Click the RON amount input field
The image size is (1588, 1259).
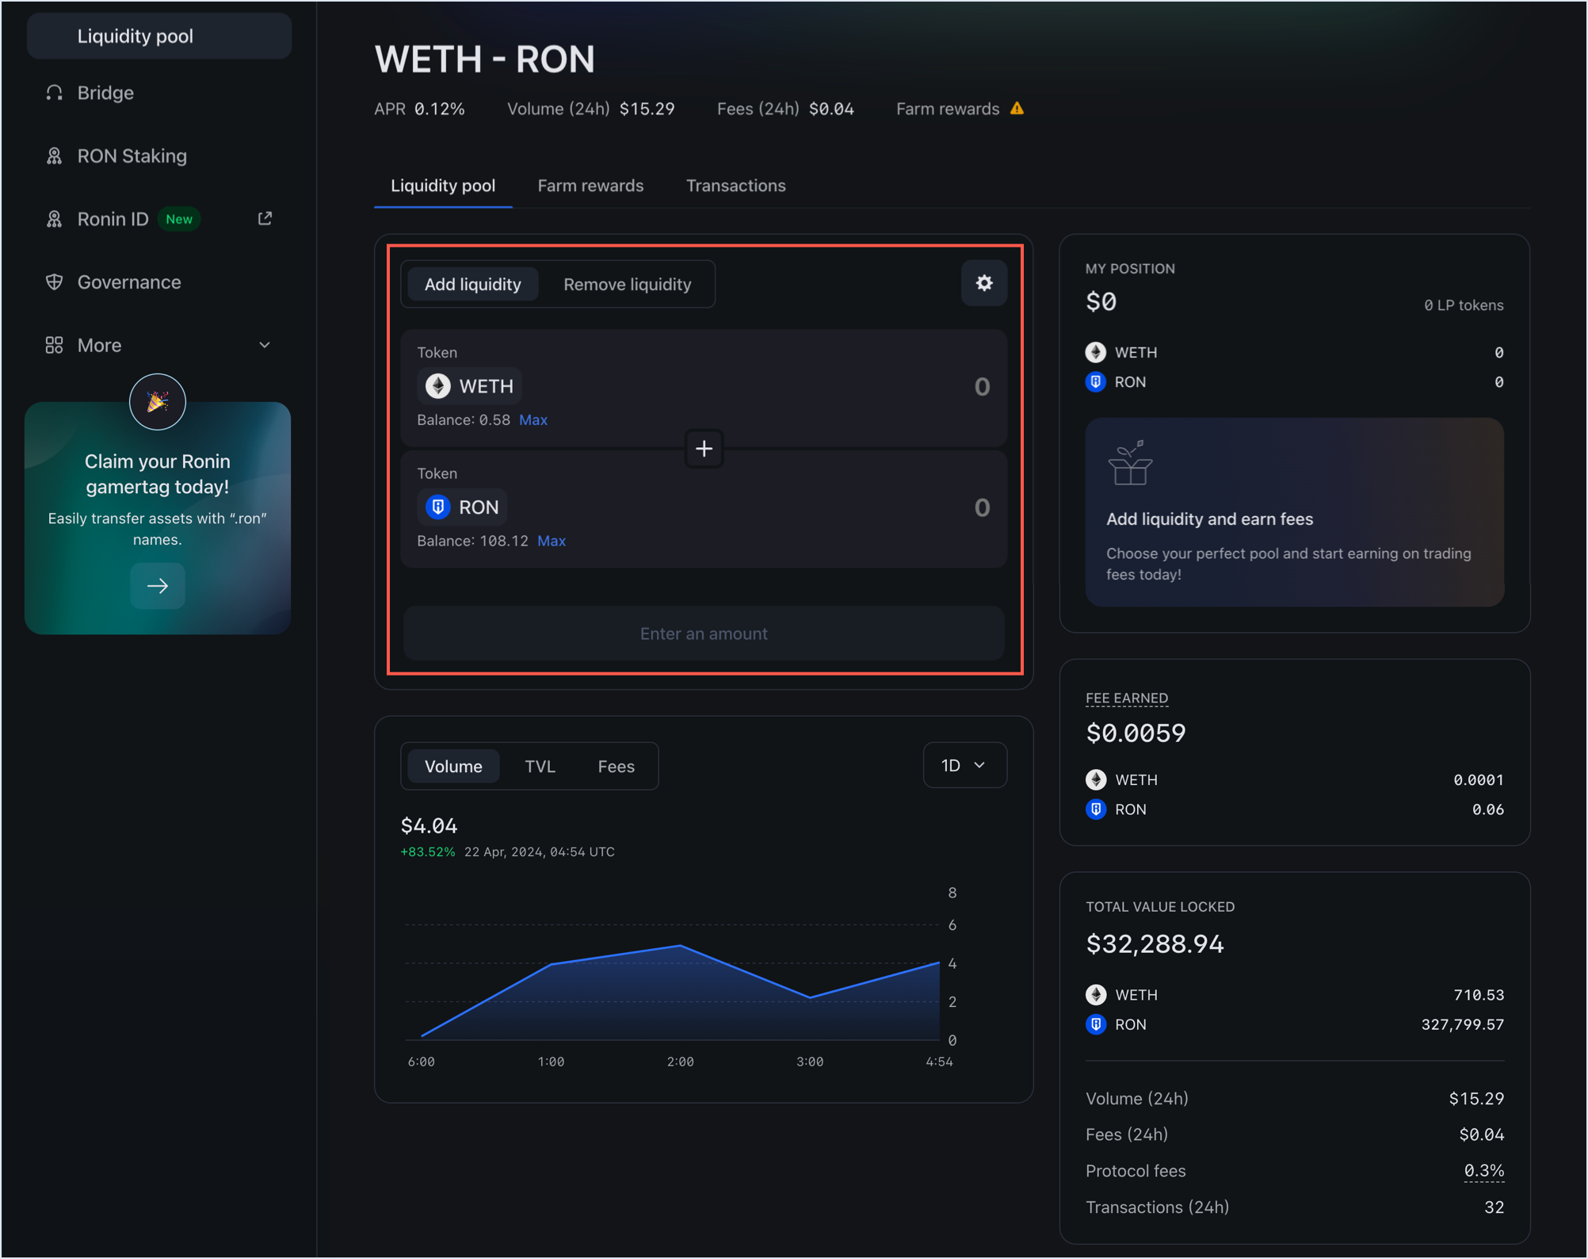coord(982,507)
